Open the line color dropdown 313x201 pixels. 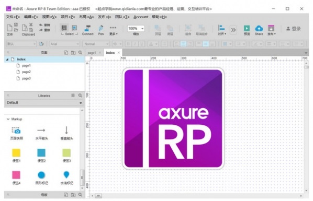[x=258, y=44]
